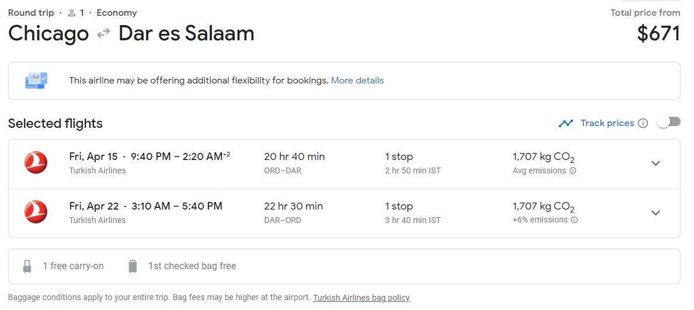Click the booking flexibility ticket icon

click(x=36, y=81)
